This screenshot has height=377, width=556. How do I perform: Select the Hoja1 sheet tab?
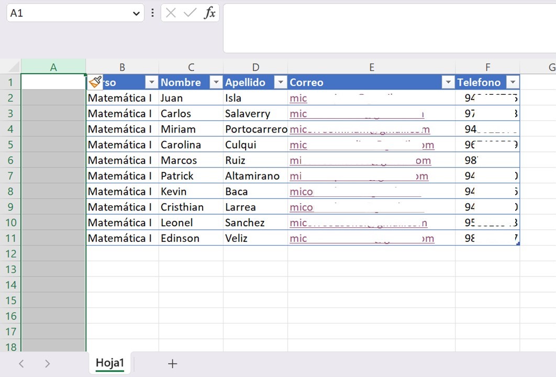pyautogui.click(x=109, y=363)
